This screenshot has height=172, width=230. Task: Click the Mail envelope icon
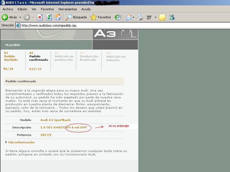pos(129,17)
